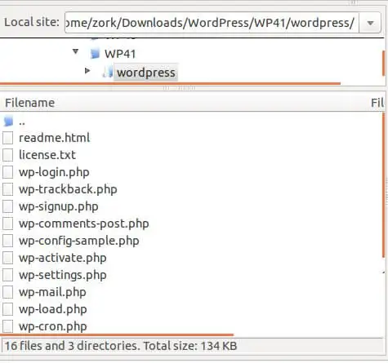Screen dimensions: 388x363
Task: Click the wp-login.php file icon
Action: pyautogui.click(x=7, y=172)
